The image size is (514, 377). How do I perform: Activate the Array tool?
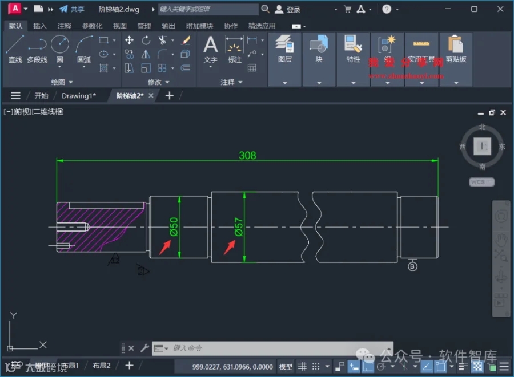tap(162, 68)
